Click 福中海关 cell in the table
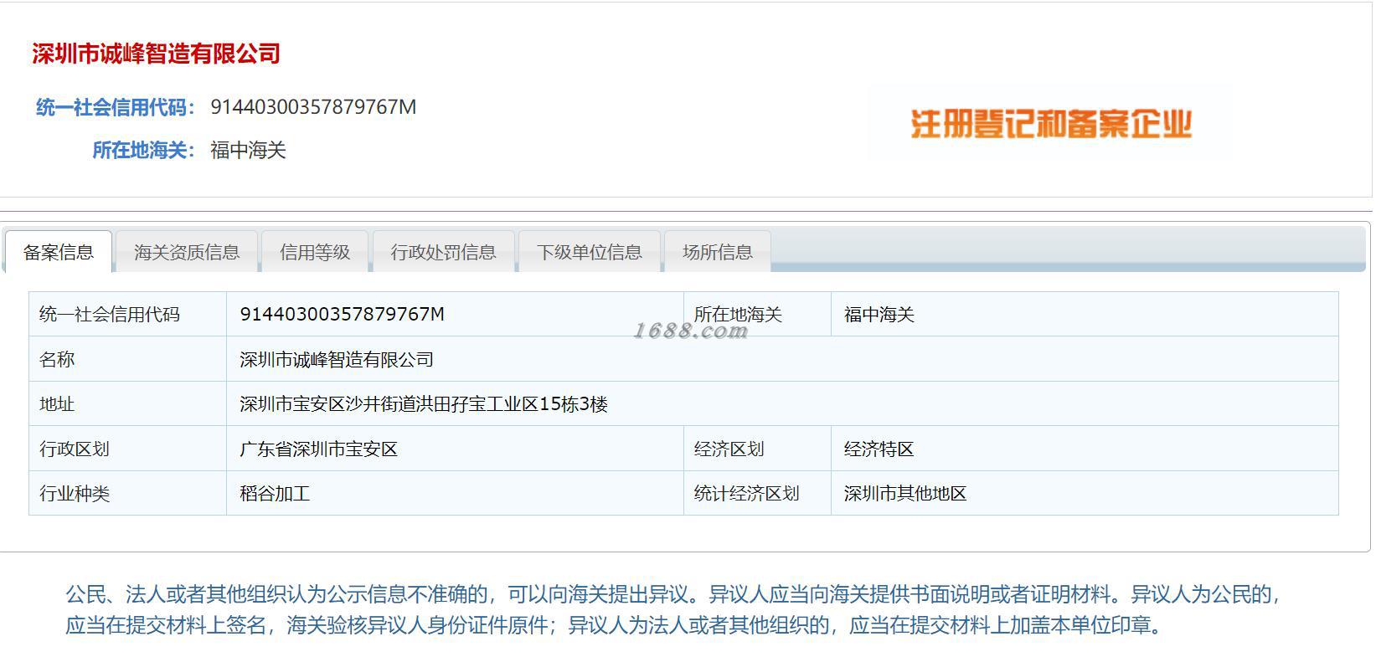This screenshot has width=1381, height=657. point(1085,314)
